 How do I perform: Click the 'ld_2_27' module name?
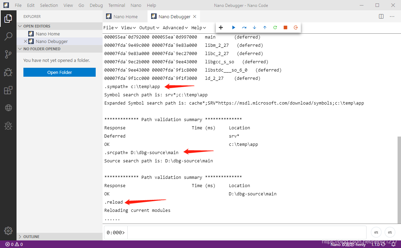[214, 78]
